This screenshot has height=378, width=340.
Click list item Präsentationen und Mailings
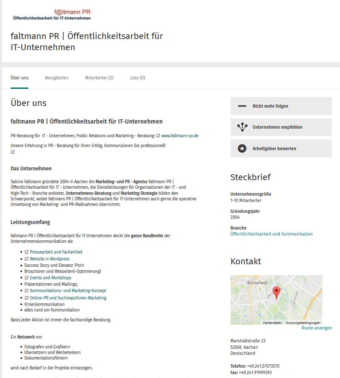(51, 284)
